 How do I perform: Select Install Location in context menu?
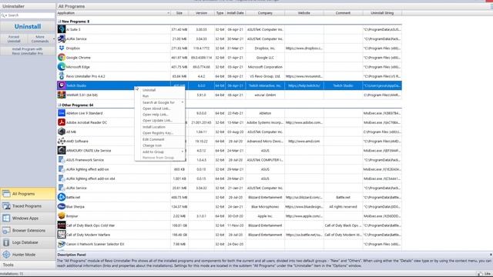(x=159, y=127)
